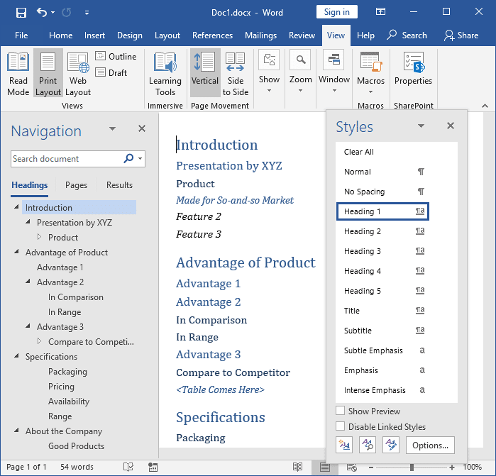Expand the search options dropdown arrow
496x476 pixels.
(140, 159)
